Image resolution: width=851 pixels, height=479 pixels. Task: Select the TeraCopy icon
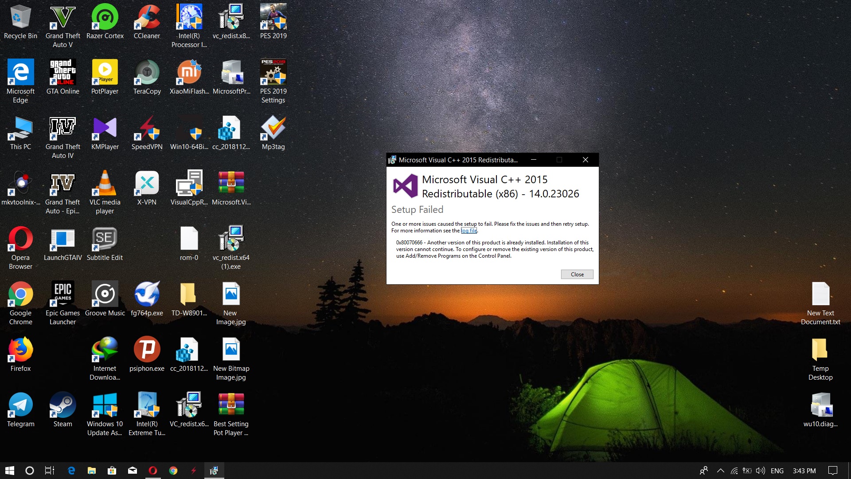click(147, 78)
